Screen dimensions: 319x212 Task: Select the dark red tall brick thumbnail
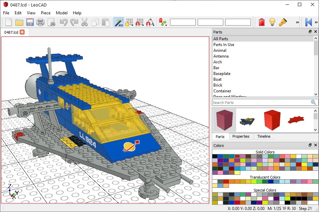224,120
